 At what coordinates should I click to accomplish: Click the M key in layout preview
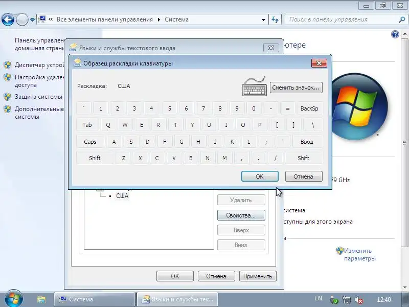tap(224, 158)
